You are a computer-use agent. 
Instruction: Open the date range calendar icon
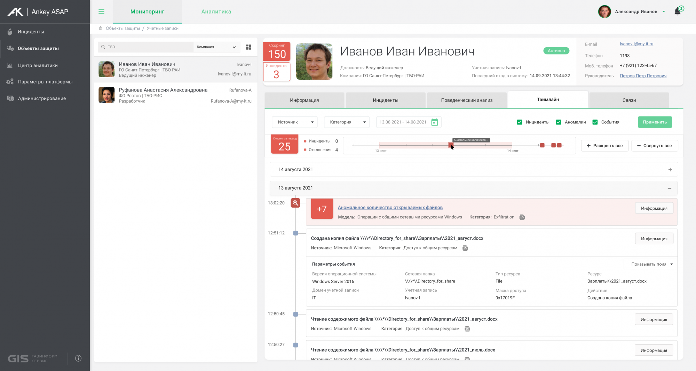pyautogui.click(x=434, y=122)
